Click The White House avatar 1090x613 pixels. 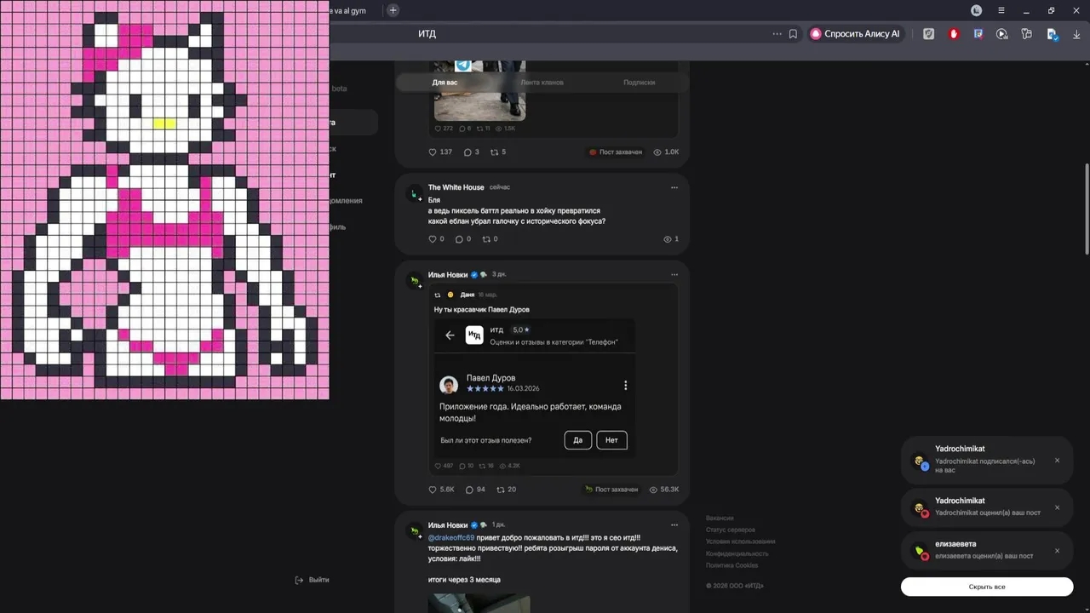coord(415,193)
